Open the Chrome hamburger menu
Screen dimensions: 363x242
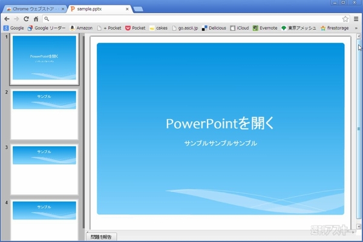pos(356,19)
